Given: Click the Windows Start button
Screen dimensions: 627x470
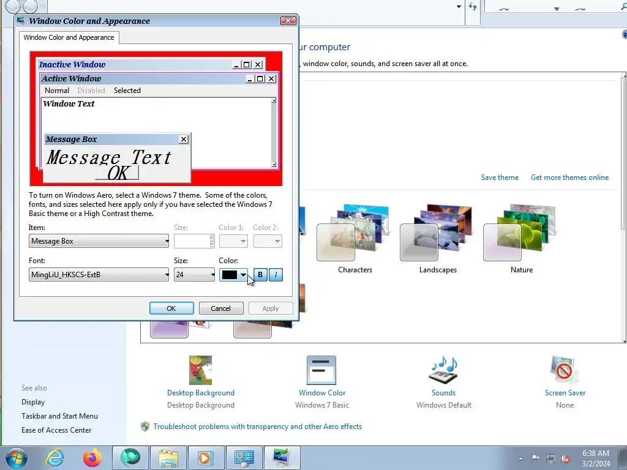Looking at the screenshot, I should 17,458.
